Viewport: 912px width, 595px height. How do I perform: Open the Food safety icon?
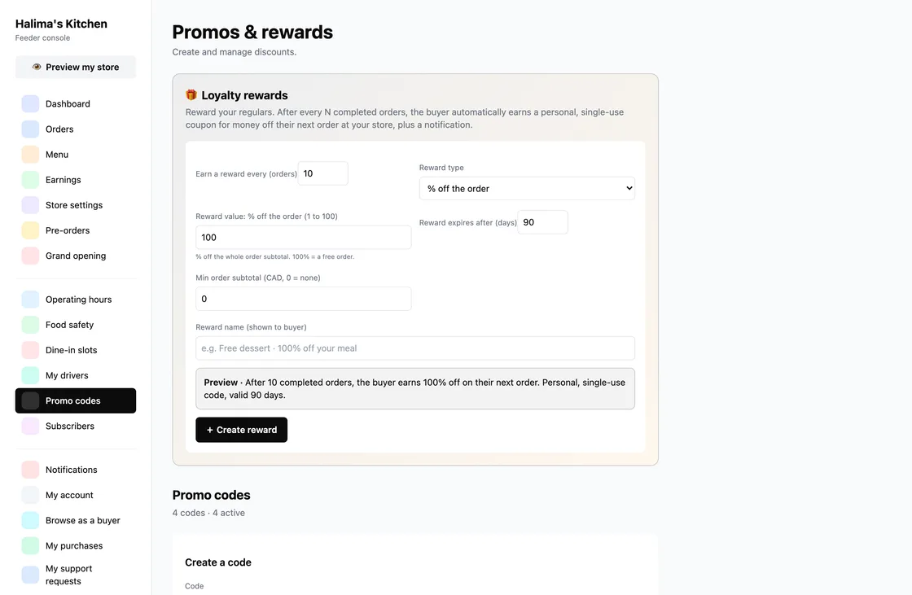[x=30, y=325]
